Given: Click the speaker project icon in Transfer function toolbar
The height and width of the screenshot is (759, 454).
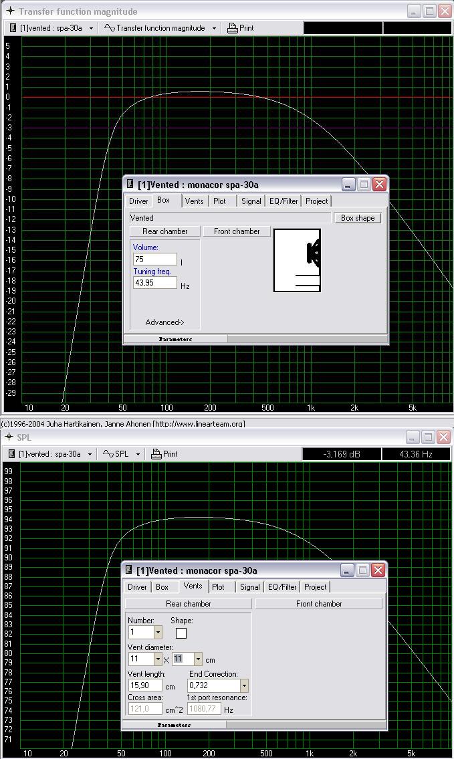Looking at the screenshot, I should point(13,28).
